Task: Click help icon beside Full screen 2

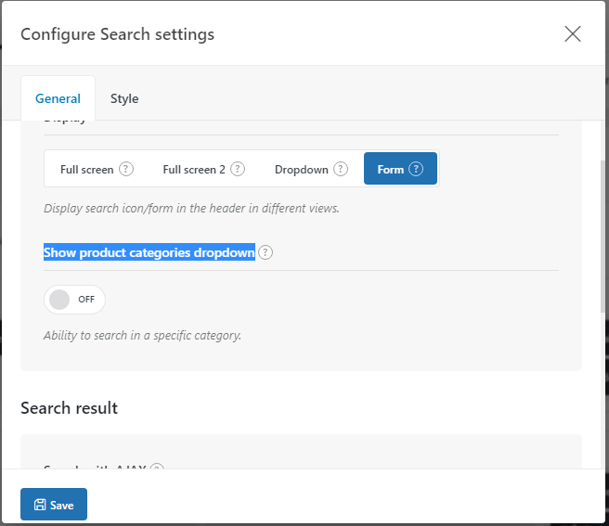Action: [x=238, y=169]
